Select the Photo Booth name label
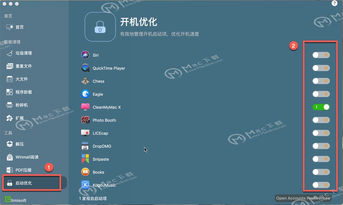 104,120
